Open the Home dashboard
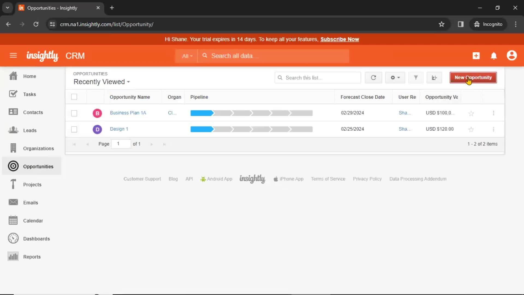Screen dimensions: 524x295 tap(29, 76)
